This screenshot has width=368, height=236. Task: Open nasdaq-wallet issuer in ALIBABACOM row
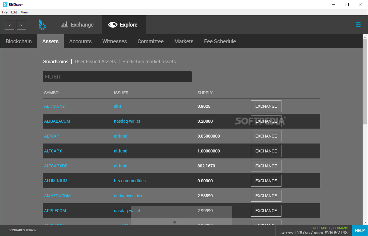(127, 121)
